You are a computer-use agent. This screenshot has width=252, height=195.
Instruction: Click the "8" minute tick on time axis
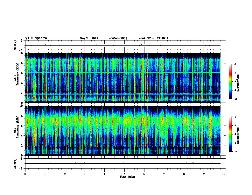coord(184,174)
